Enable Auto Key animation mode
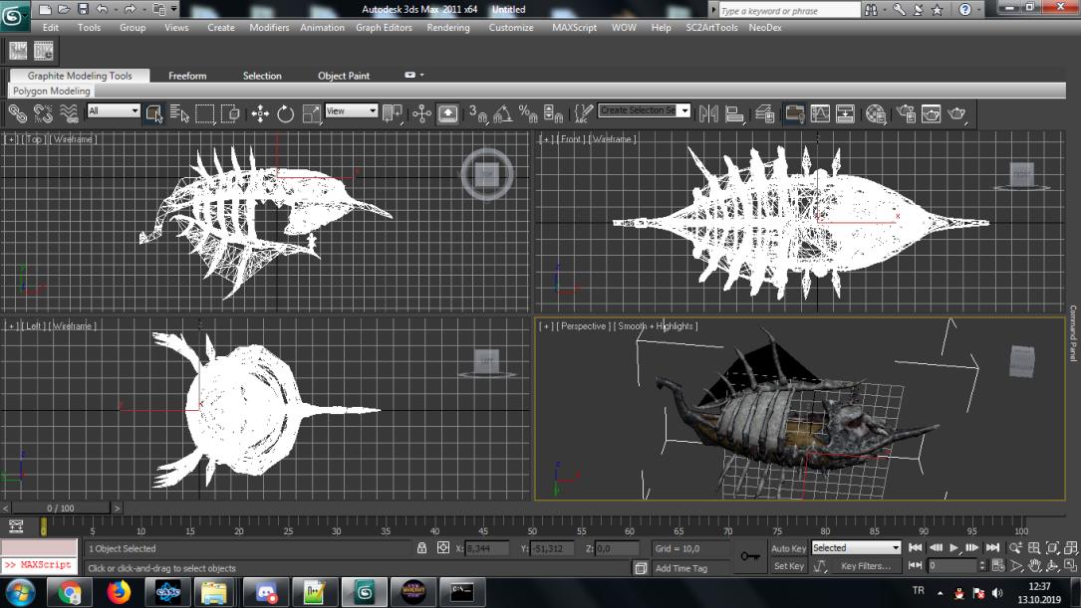The width and height of the screenshot is (1081, 608). (788, 548)
